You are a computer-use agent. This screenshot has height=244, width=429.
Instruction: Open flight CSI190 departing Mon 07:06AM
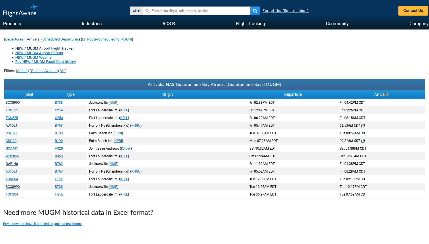coord(11,141)
